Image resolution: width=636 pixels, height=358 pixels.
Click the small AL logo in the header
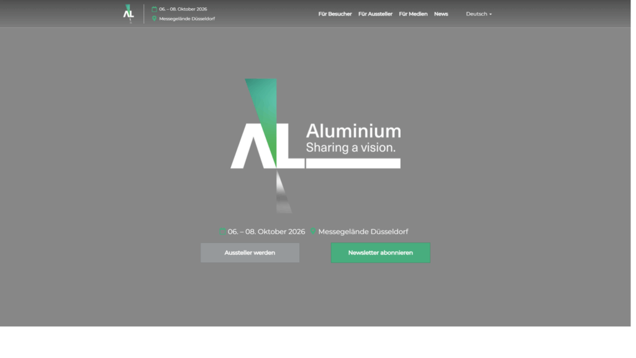point(129,14)
